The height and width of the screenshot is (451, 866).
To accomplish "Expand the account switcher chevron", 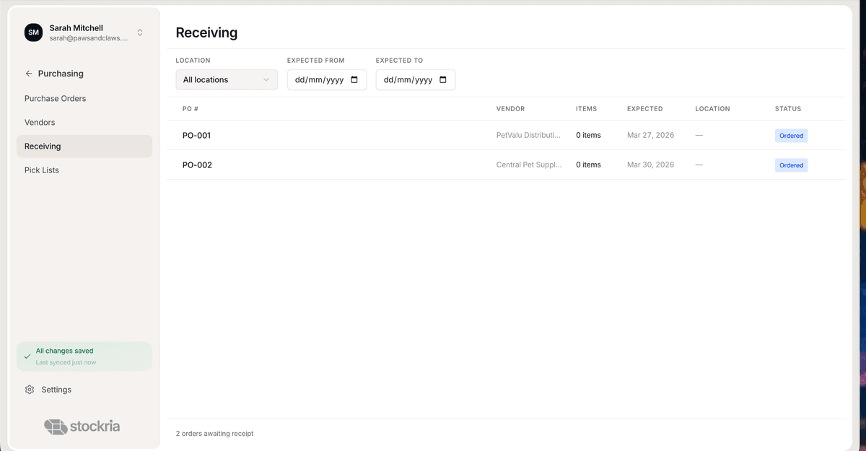I will [139, 32].
